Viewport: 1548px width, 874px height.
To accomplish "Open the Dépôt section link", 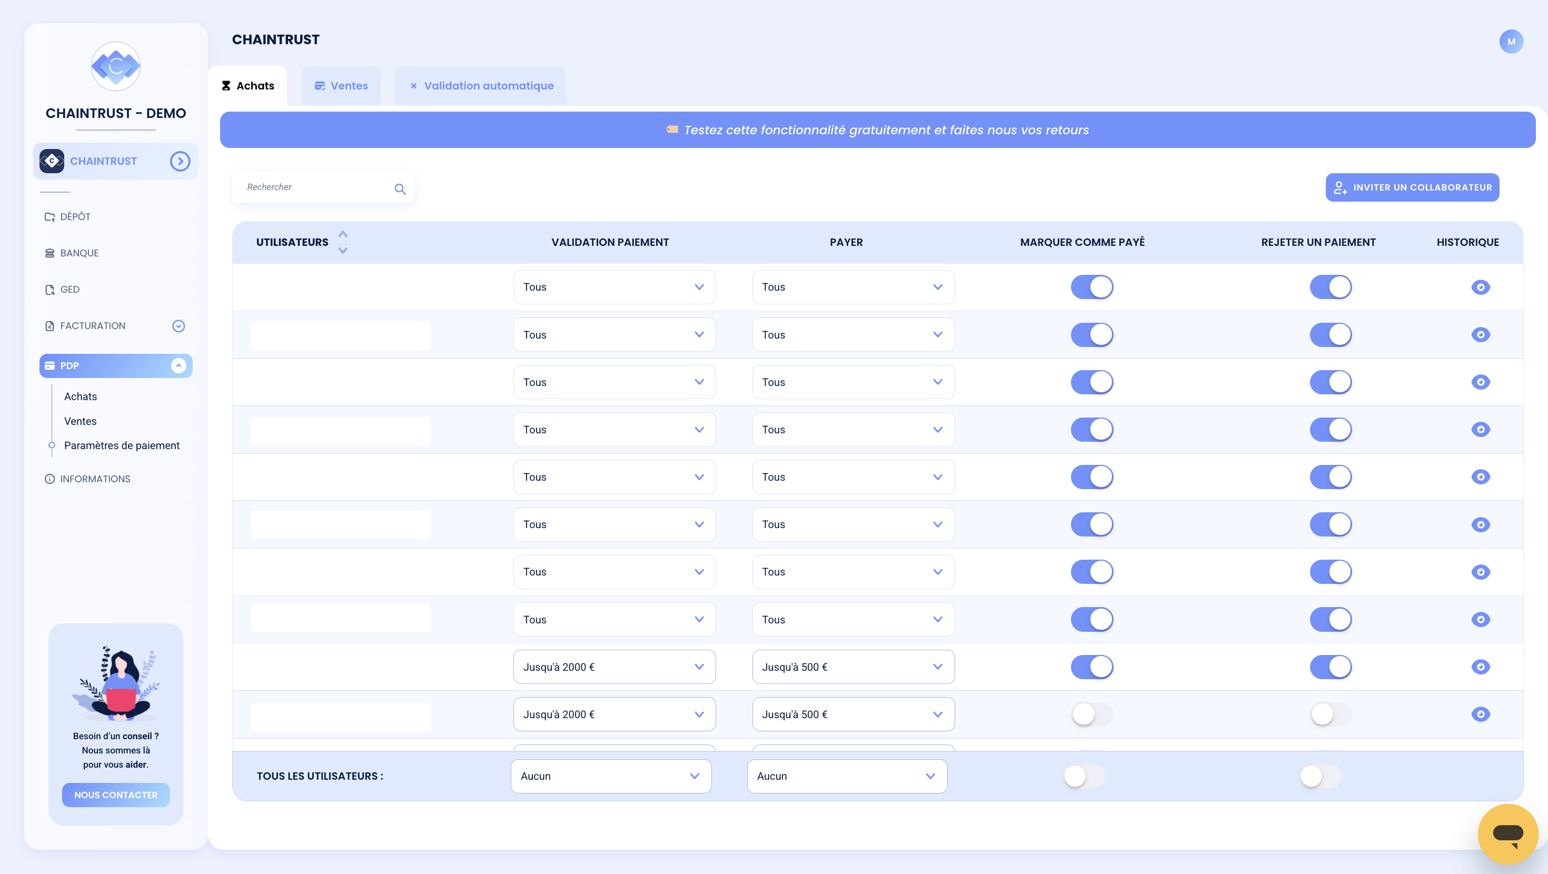I will coord(75,217).
